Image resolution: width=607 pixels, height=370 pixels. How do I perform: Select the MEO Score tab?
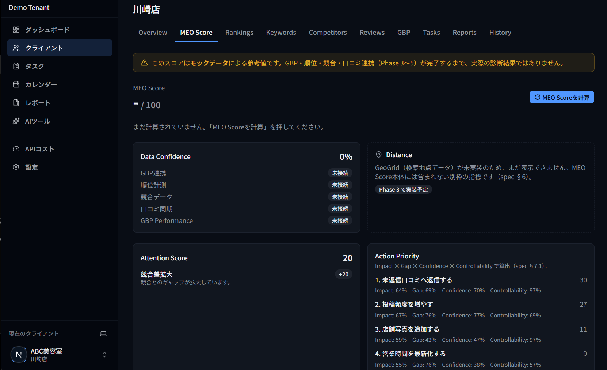tap(196, 33)
